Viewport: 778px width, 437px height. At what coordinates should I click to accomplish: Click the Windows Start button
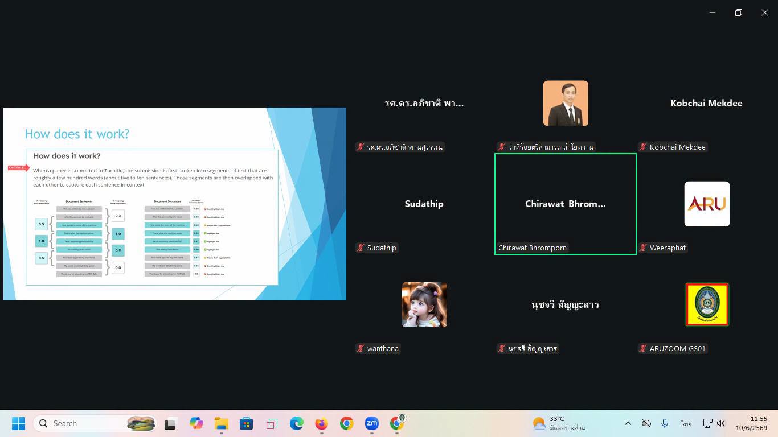pos(18,423)
